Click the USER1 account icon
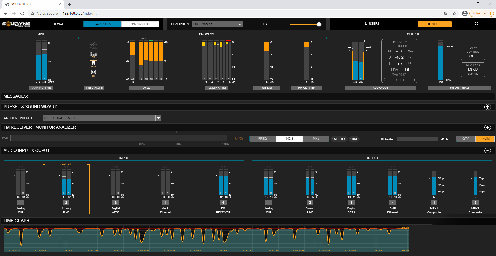 [x=366, y=24]
